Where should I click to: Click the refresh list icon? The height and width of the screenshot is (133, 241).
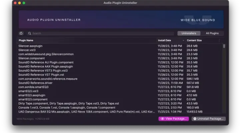[x=21, y=33]
